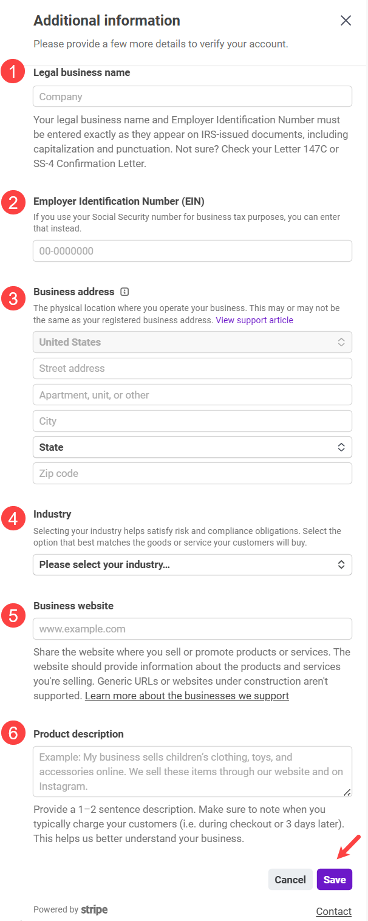Click the red step 4 badge
The image size is (368, 921).
[13, 519]
